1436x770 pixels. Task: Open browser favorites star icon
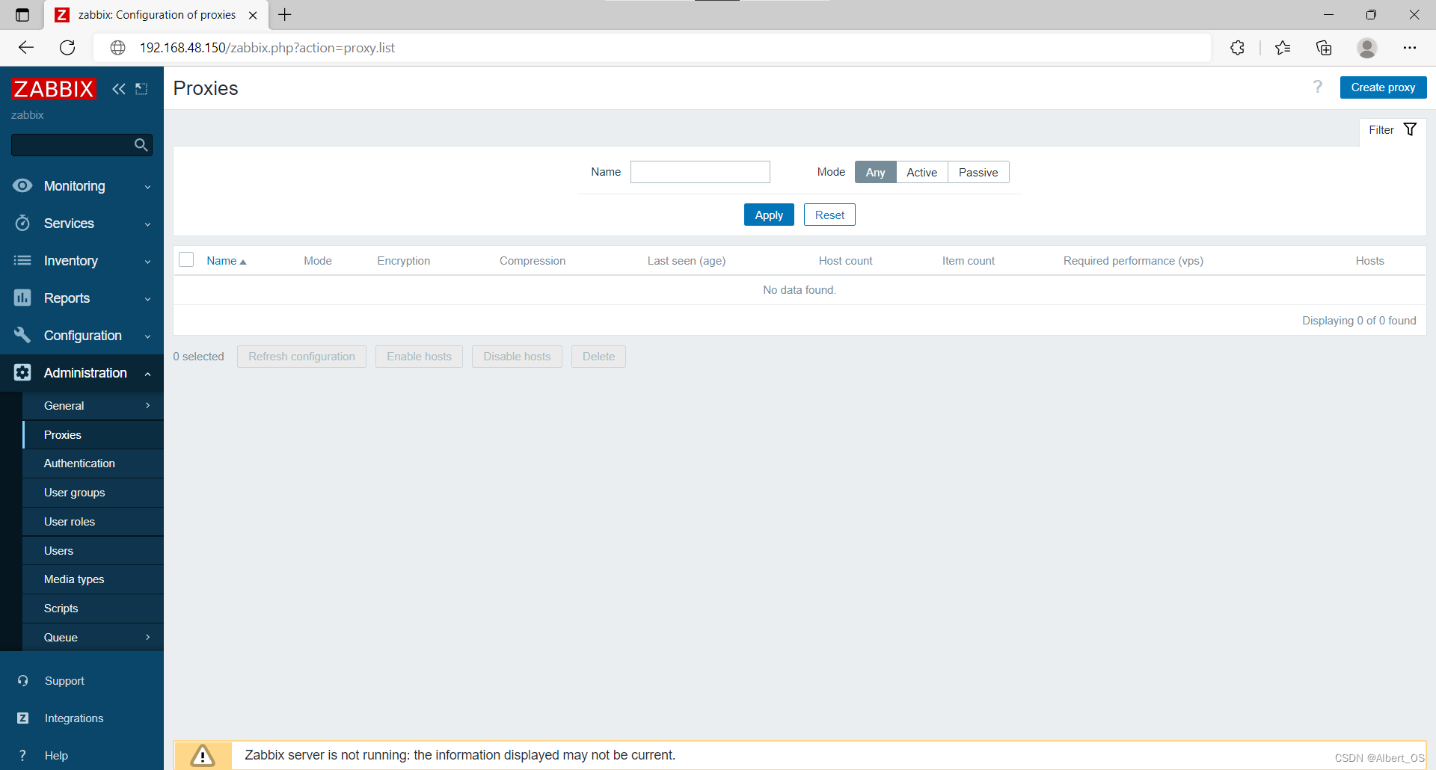click(1283, 48)
